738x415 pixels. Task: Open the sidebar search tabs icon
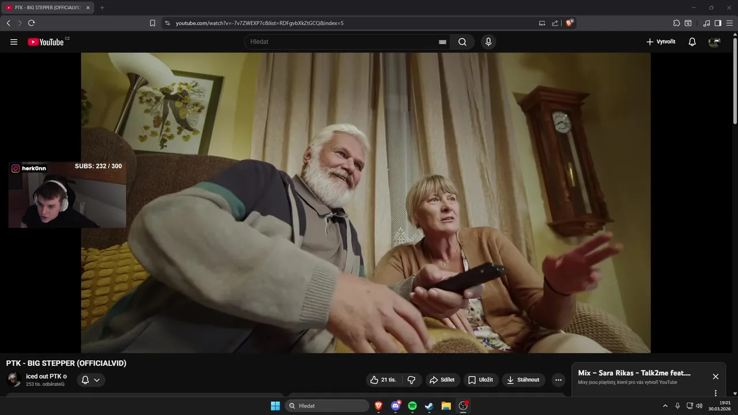(688, 23)
